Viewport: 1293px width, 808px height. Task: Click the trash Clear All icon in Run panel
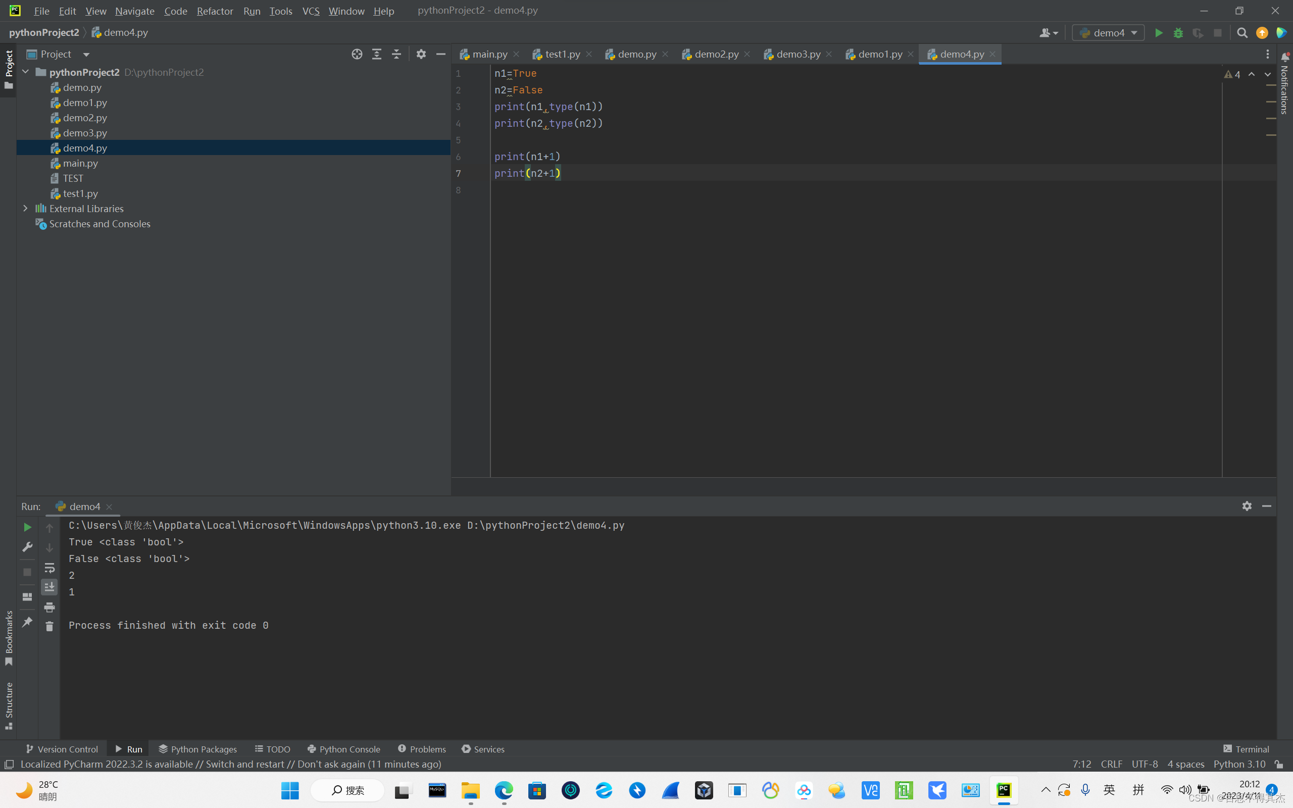(x=49, y=626)
